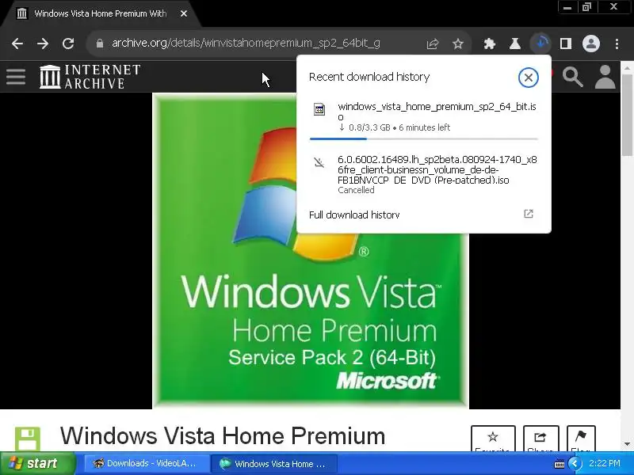Click the Internet Archive favicon on the tab

tap(22, 13)
